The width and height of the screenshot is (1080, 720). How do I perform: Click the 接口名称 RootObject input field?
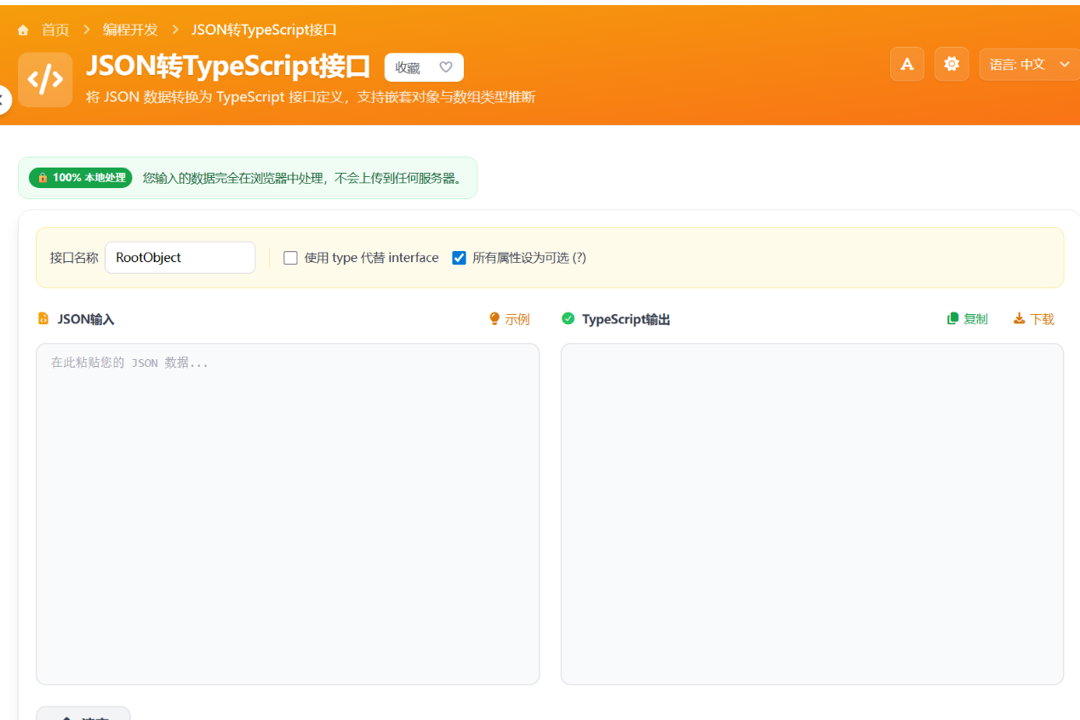(x=180, y=258)
